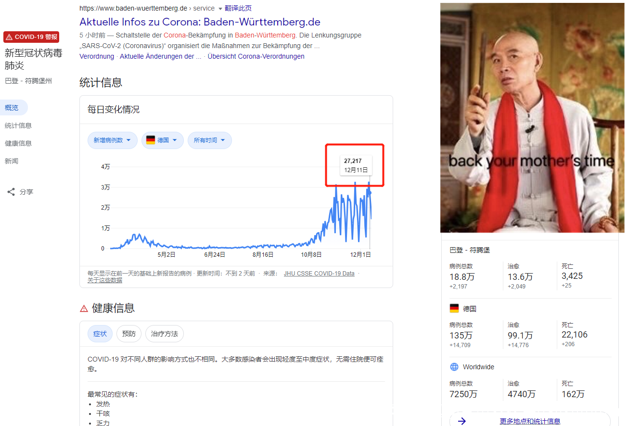Click the COVID-19 alert warning badge
Image resolution: width=628 pixels, height=426 pixels.
click(31, 37)
